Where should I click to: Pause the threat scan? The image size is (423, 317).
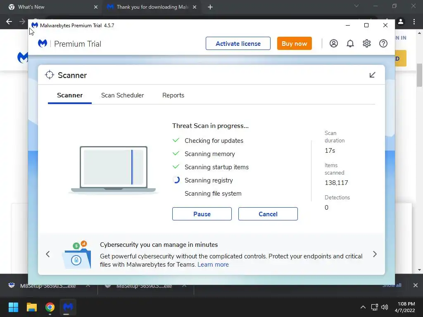pyautogui.click(x=202, y=214)
